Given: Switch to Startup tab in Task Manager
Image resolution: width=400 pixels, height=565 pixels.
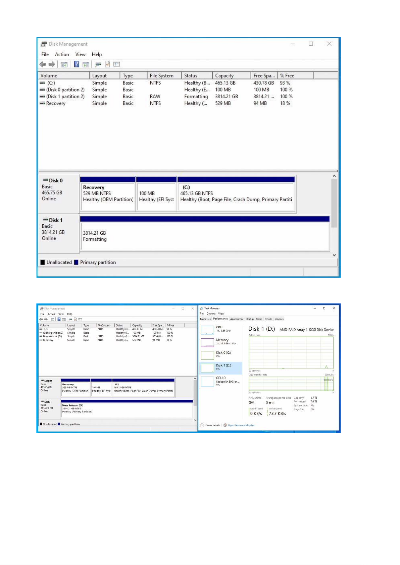Looking at the screenshot, I should tap(250, 319).
